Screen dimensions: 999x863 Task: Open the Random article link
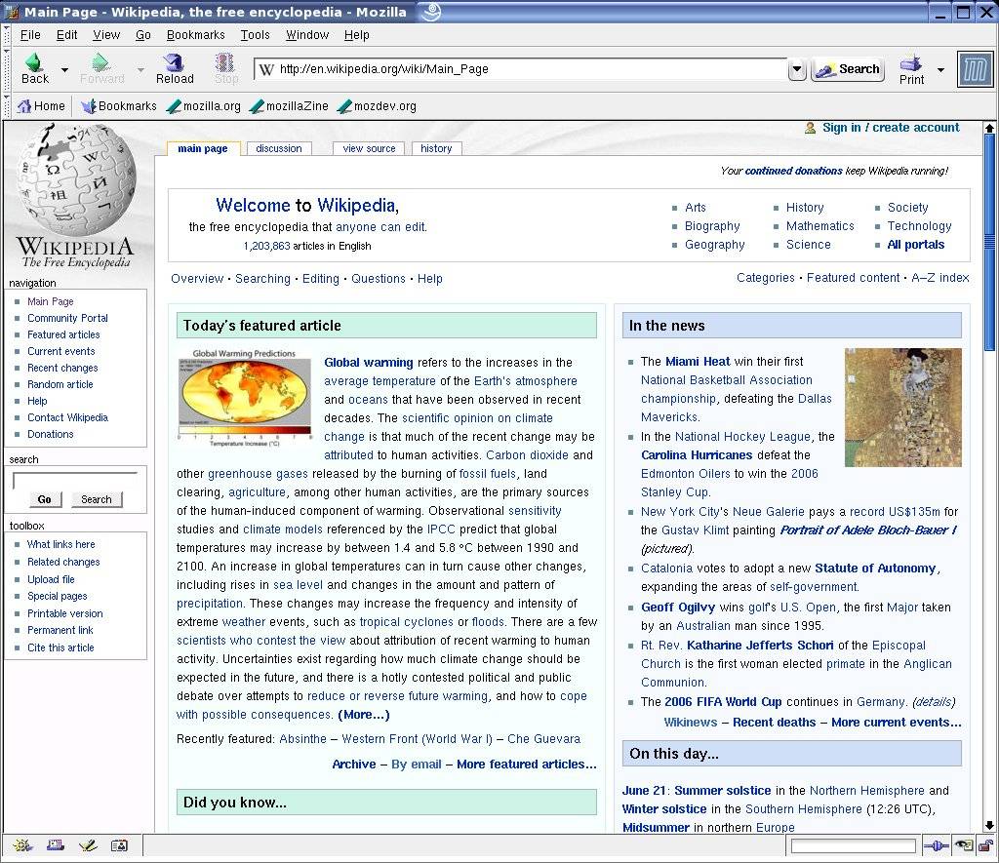(x=60, y=384)
